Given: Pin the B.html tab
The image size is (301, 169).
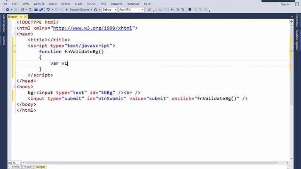Looking at the screenshot, I should (21, 17).
